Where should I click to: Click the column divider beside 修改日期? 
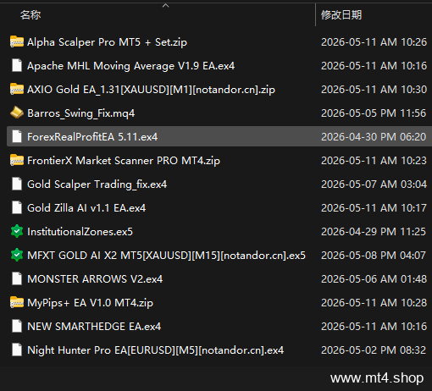coord(315,14)
